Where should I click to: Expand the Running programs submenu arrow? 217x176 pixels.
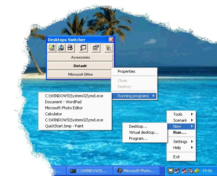154,96
